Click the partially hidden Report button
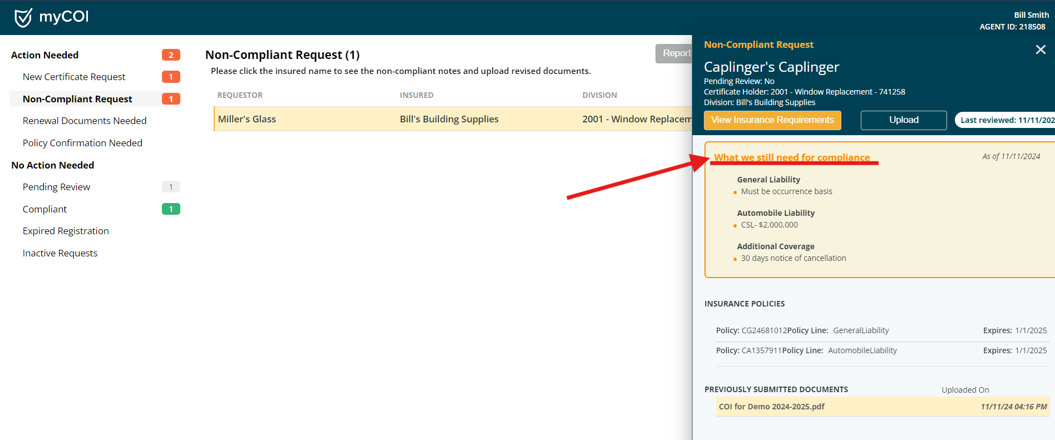 (674, 53)
